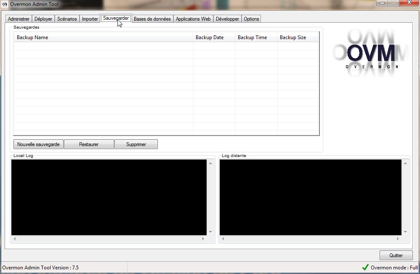Sort backups by Backup Date column
The height and width of the screenshot is (274, 420).
[214, 37]
